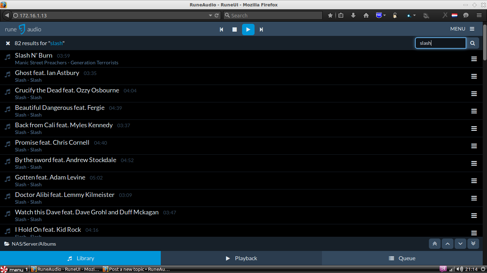Viewport: 487px width, 273px height.
Task: Click the Firefox back button
Action: (x=7, y=15)
